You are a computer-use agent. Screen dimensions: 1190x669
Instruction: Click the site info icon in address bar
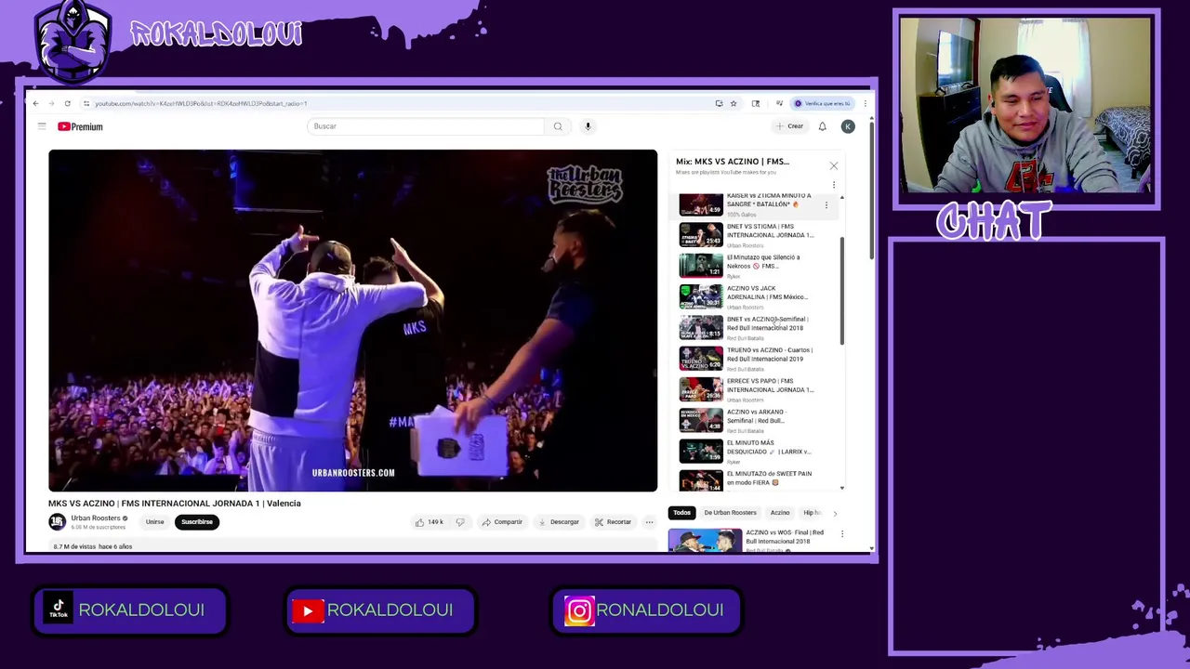86,103
